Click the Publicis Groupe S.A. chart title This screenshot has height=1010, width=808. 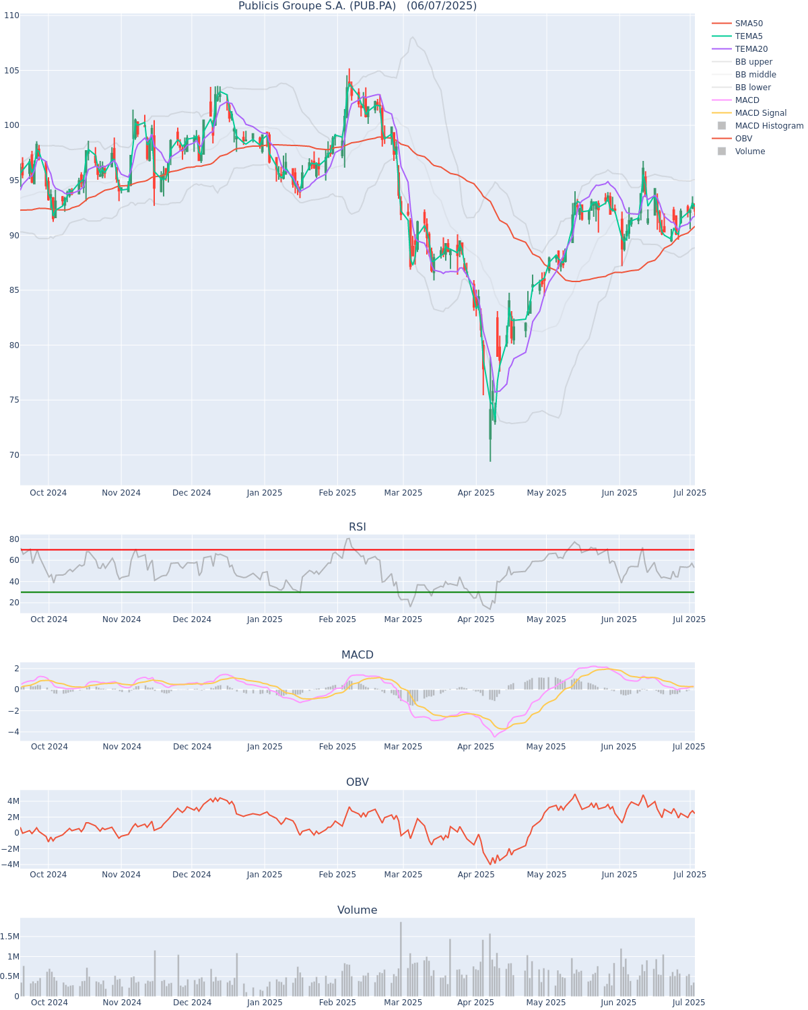pos(358,6)
